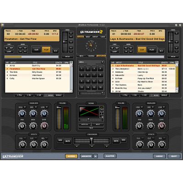Trigger sampler pad number 6
Screen dimensions: 183x183
[88, 75]
